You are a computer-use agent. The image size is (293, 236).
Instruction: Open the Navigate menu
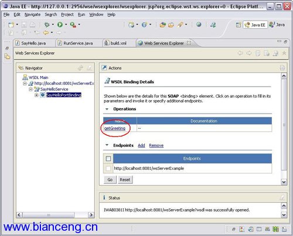pos(32,15)
